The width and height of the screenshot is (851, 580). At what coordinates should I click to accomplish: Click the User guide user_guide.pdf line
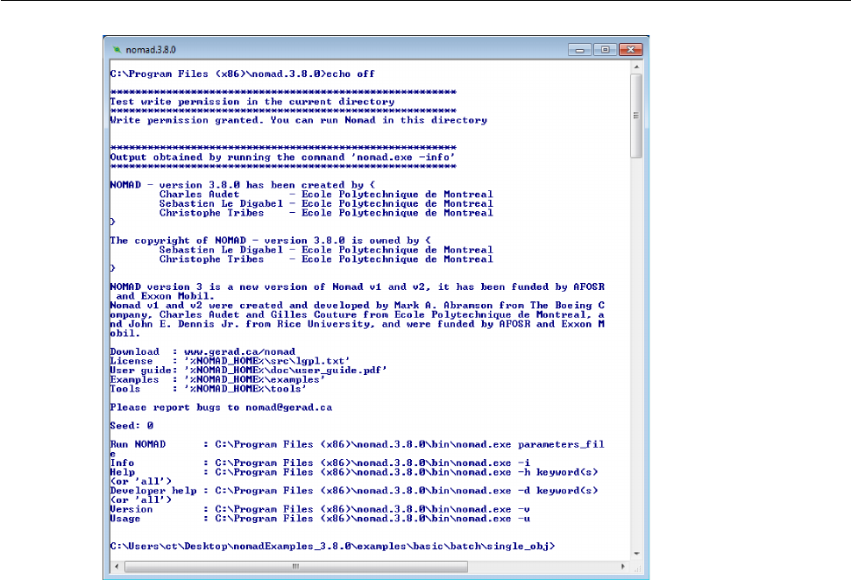(249, 370)
